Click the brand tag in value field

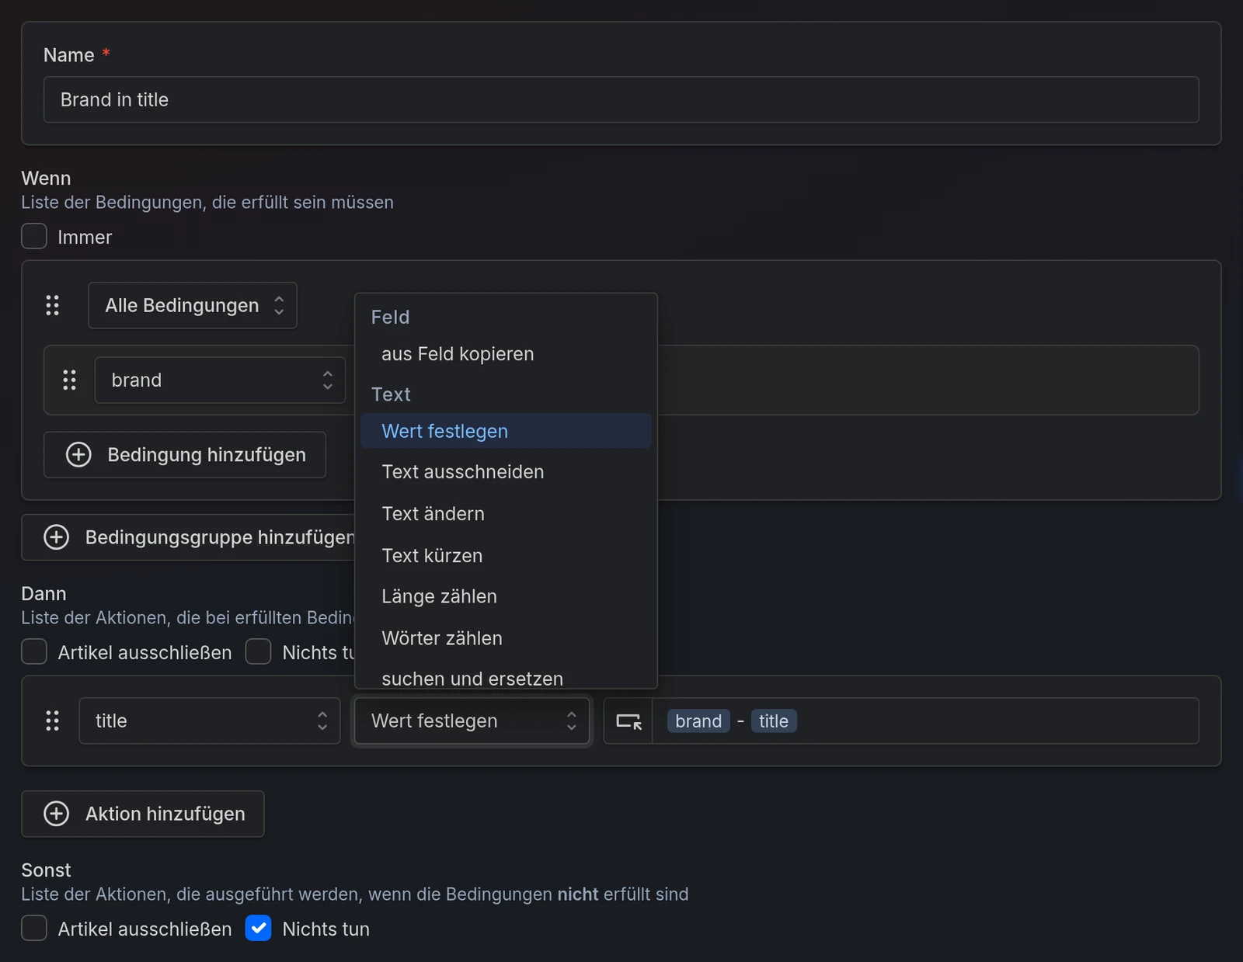(698, 721)
